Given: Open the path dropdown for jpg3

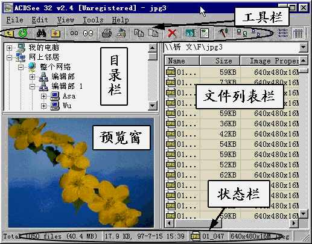Looking at the screenshot, I should point(303,48).
